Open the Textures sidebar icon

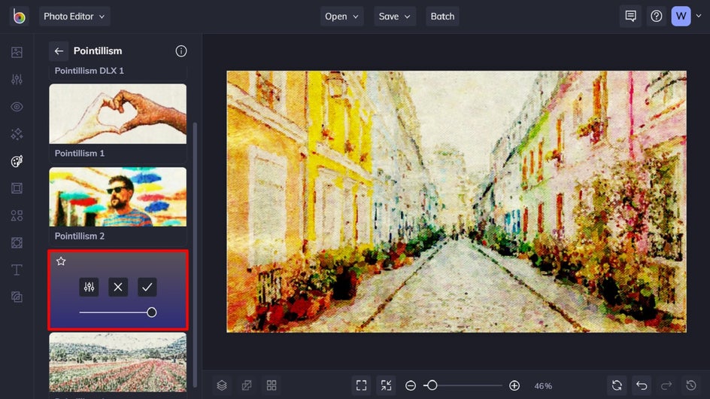click(x=17, y=297)
